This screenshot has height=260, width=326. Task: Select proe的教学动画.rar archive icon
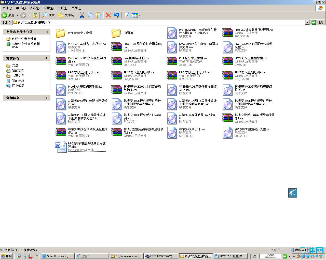(x=116, y=61)
